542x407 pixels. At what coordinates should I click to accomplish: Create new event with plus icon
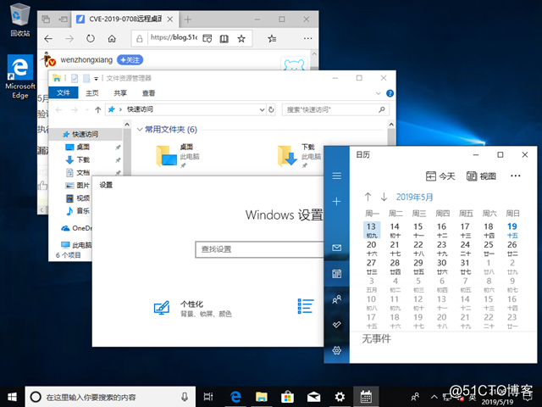pyautogui.click(x=337, y=201)
